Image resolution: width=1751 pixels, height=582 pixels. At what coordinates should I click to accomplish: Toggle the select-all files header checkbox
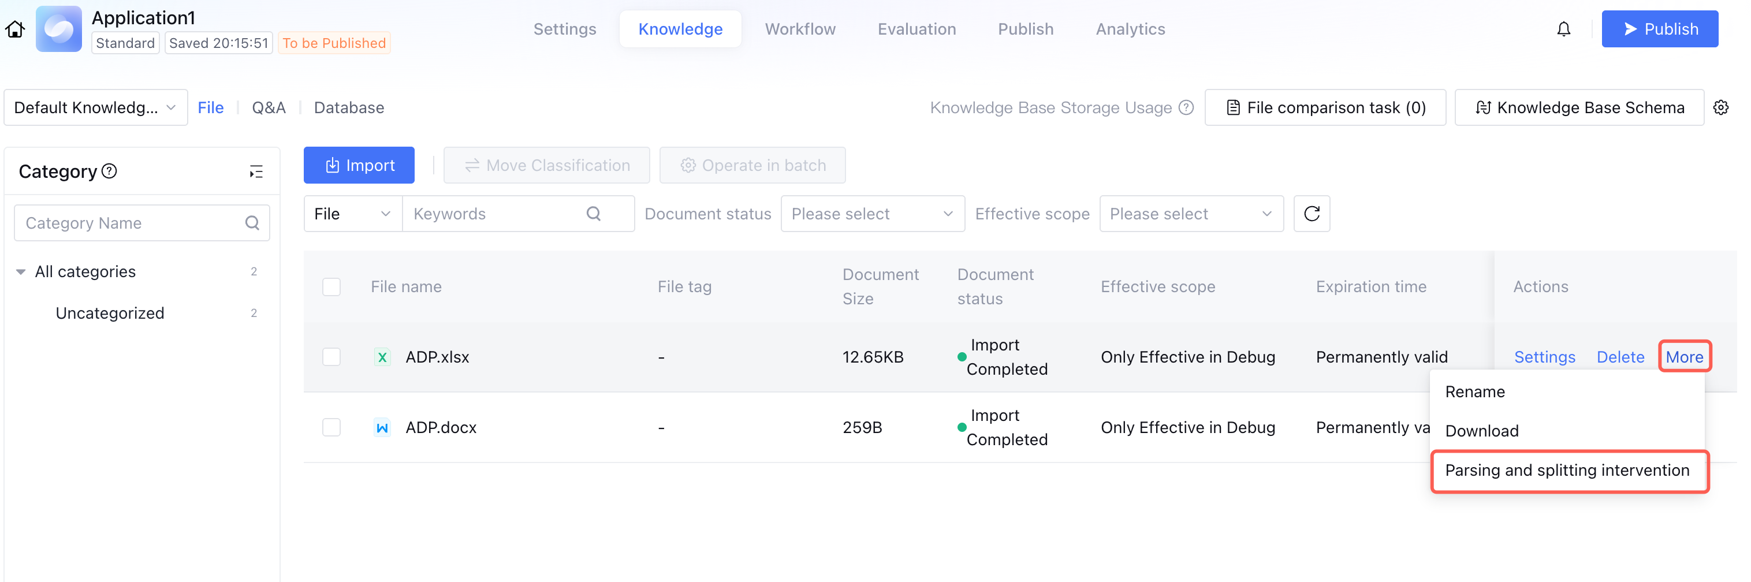point(331,287)
